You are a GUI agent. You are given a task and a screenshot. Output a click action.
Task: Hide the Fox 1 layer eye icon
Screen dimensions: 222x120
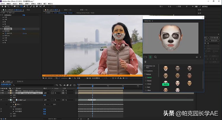coord(1,91)
